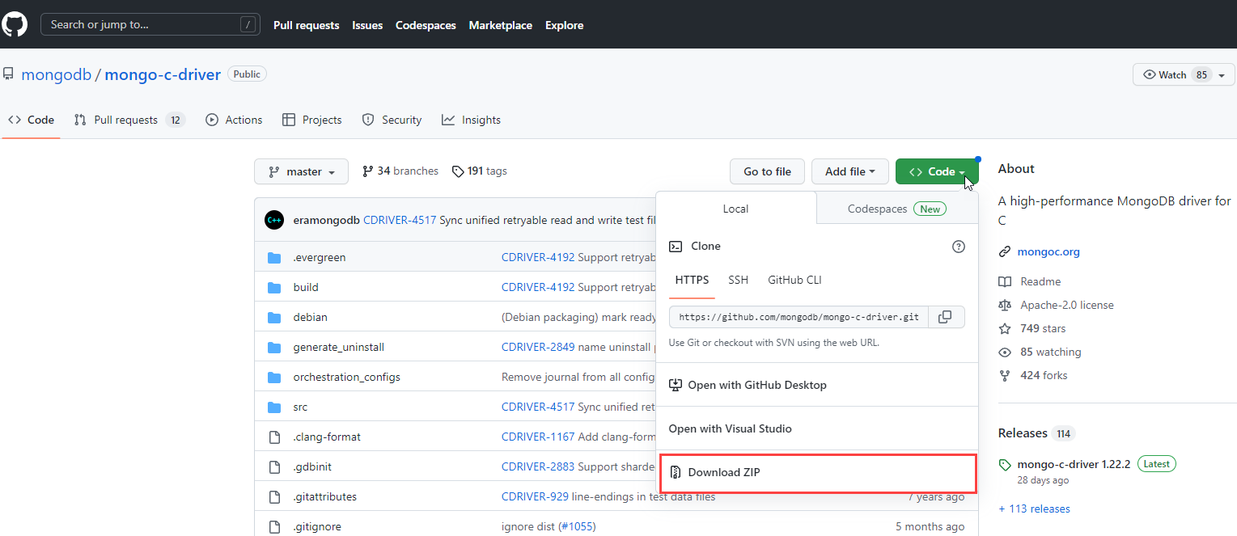This screenshot has height=536, width=1237.
Task: Click the src folder icon
Action: point(274,407)
